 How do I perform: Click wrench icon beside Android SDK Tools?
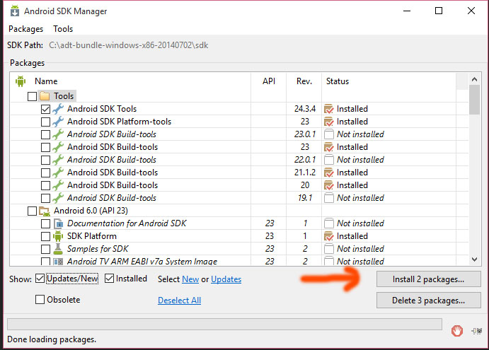tap(58, 109)
